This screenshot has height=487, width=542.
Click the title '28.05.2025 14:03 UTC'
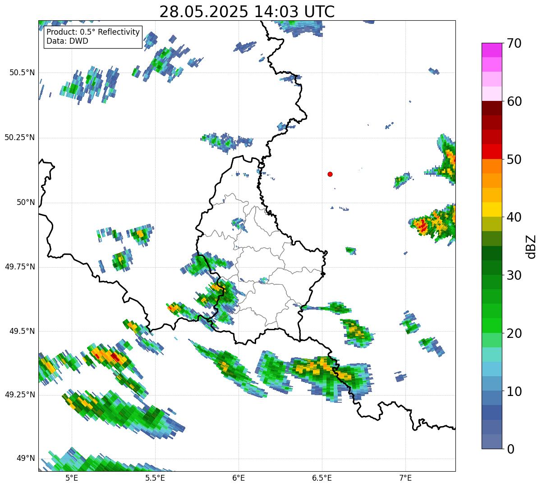[x=247, y=12]
